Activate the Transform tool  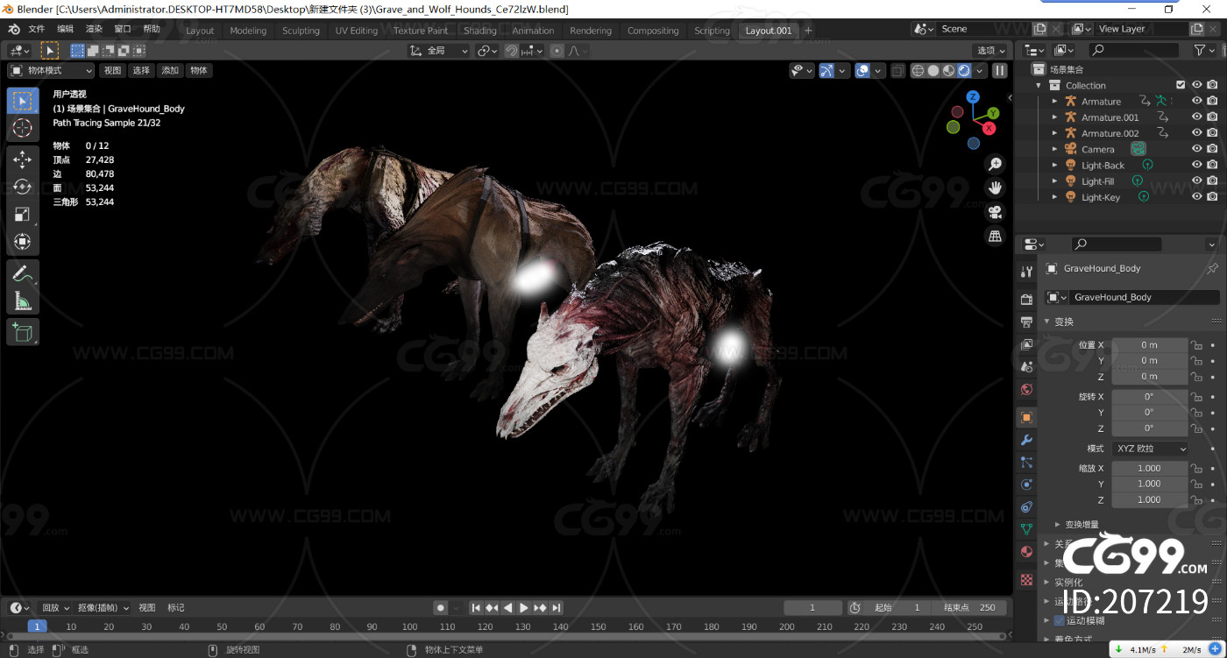pyautogui.click(x=23, y=242)
